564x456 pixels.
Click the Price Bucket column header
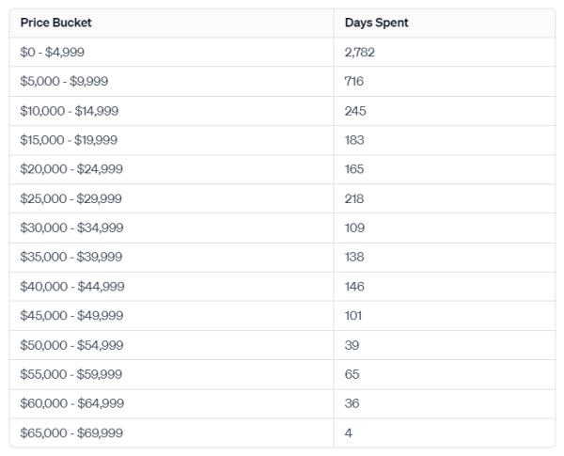(x=55, y=23)
